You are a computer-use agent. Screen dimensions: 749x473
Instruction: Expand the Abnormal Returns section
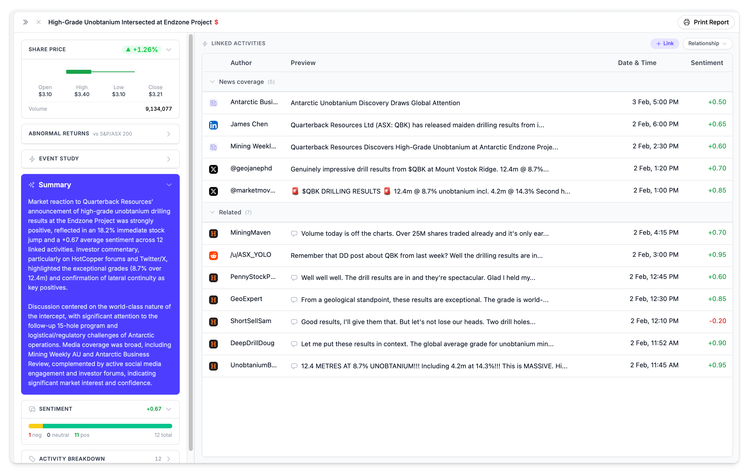point(168,134)
